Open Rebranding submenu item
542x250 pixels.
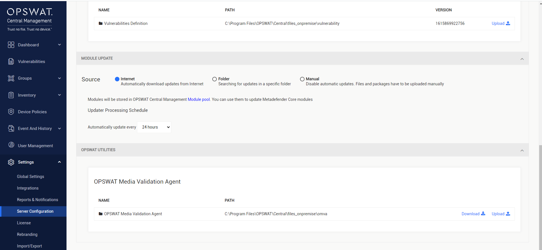tap(27, 234)
